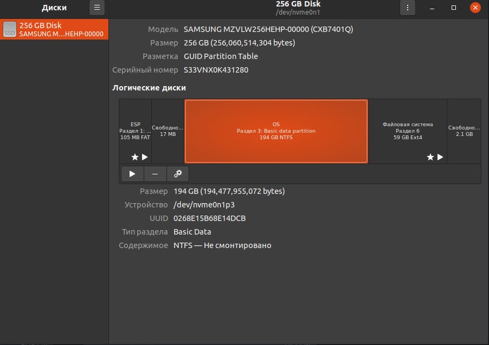This screenshot has height=345, width=489.
Task: Click the GUID Partition Table value
Action: (x=221, y=56)
